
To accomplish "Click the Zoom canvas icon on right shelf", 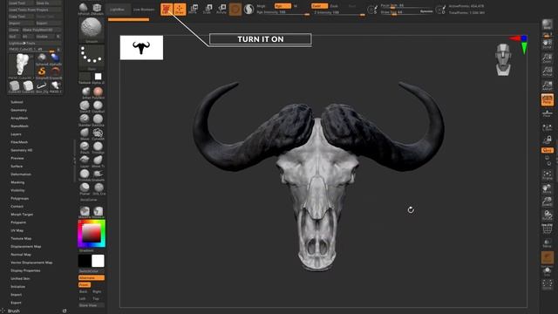I will point(547,58).
